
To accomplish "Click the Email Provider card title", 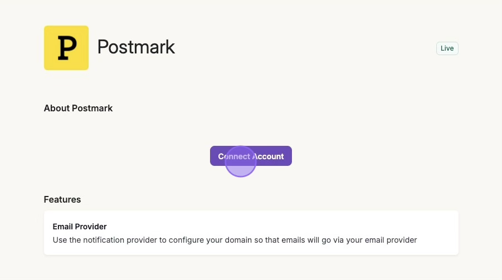I will (x=80, y=227).
